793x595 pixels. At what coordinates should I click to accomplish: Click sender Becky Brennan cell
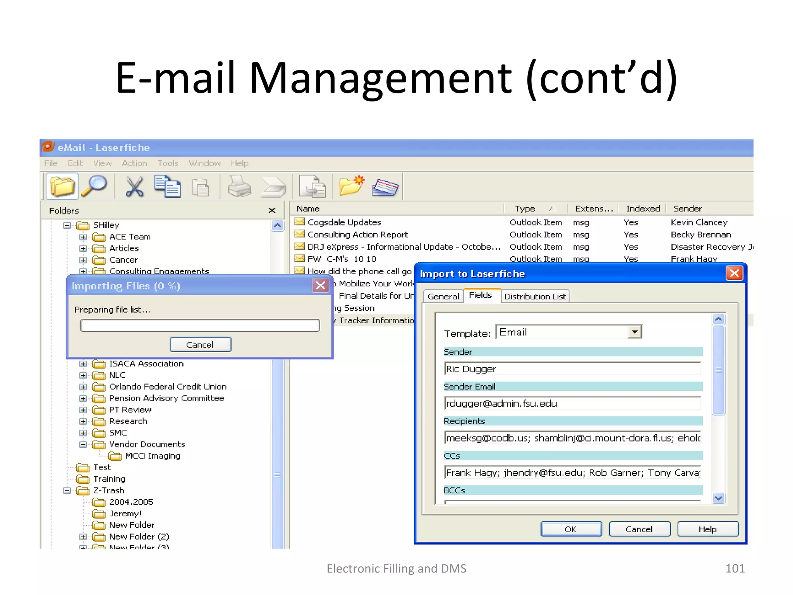pos(701,235)
